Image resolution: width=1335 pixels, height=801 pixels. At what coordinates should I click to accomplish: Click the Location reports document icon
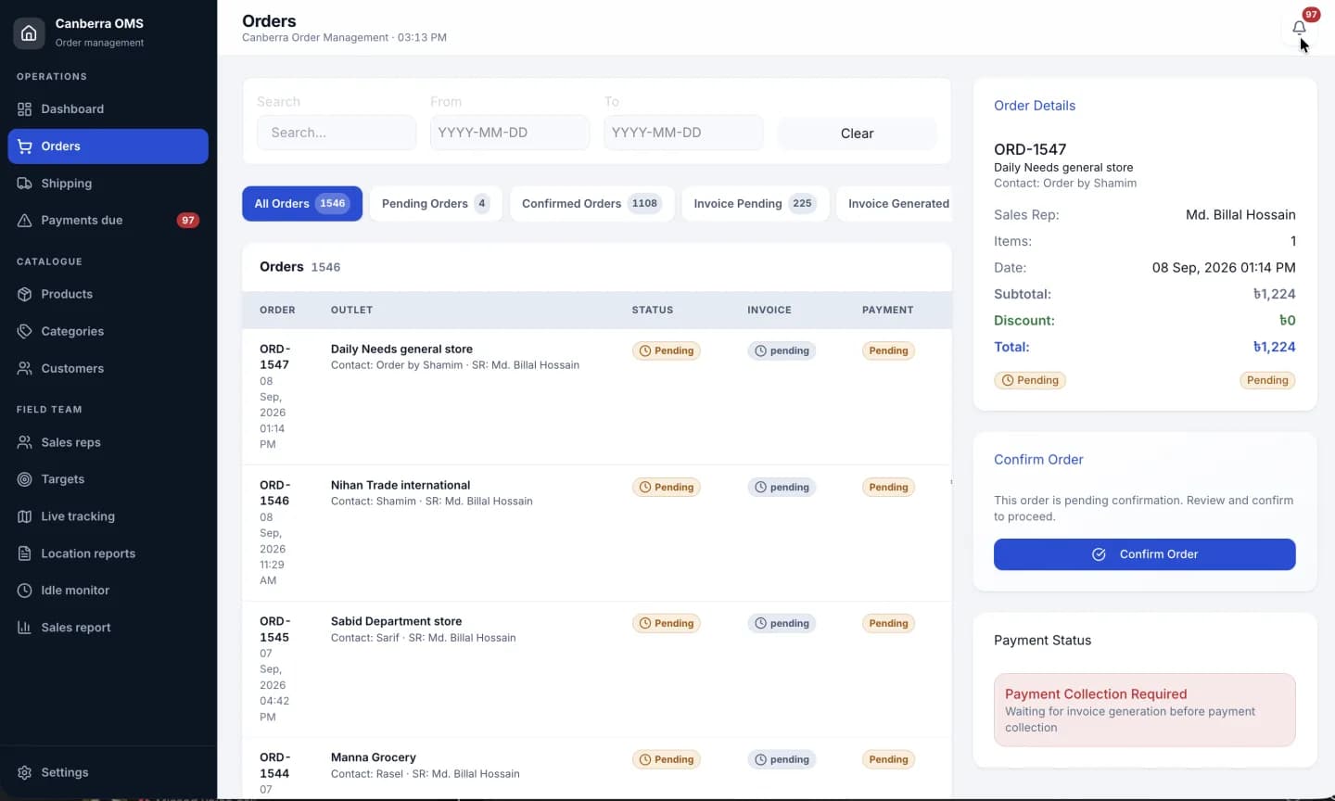tap(25, 553)
